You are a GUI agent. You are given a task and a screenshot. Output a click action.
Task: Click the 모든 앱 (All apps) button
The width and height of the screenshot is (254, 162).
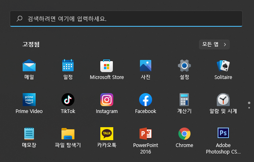214,45
